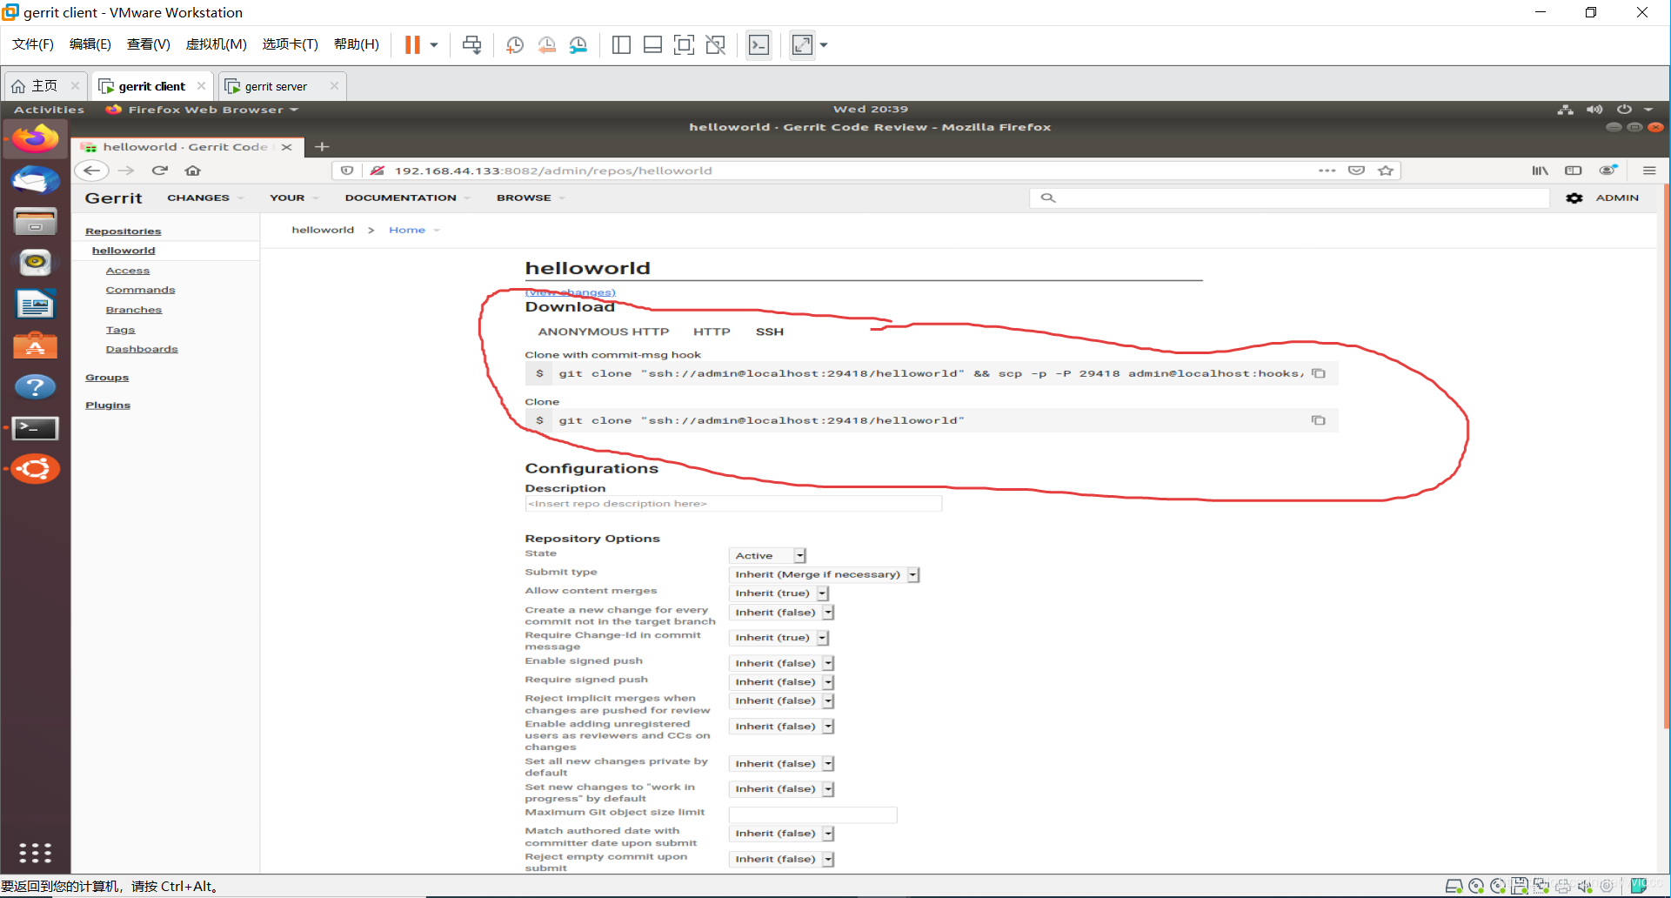This screenshot has width=1671, height=898.
Task: Open the Commands sidebar link
Action: click(140, 290)
